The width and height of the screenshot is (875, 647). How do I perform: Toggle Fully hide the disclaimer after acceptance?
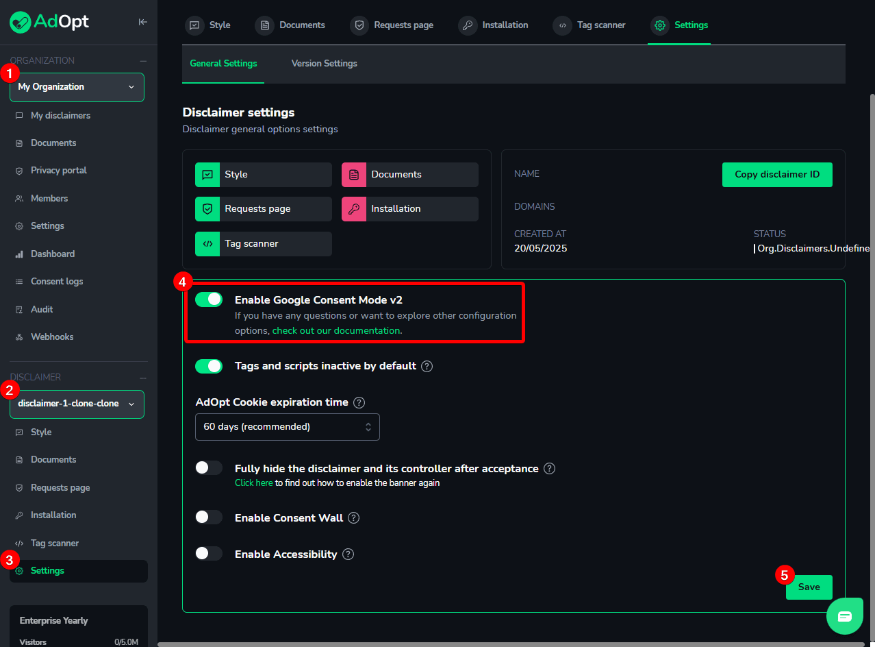click(209, 467)
